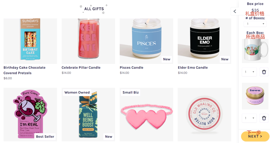Open the Pisces Candle product link
Viewport: 270px width, 143px height.
click(131, 67)
